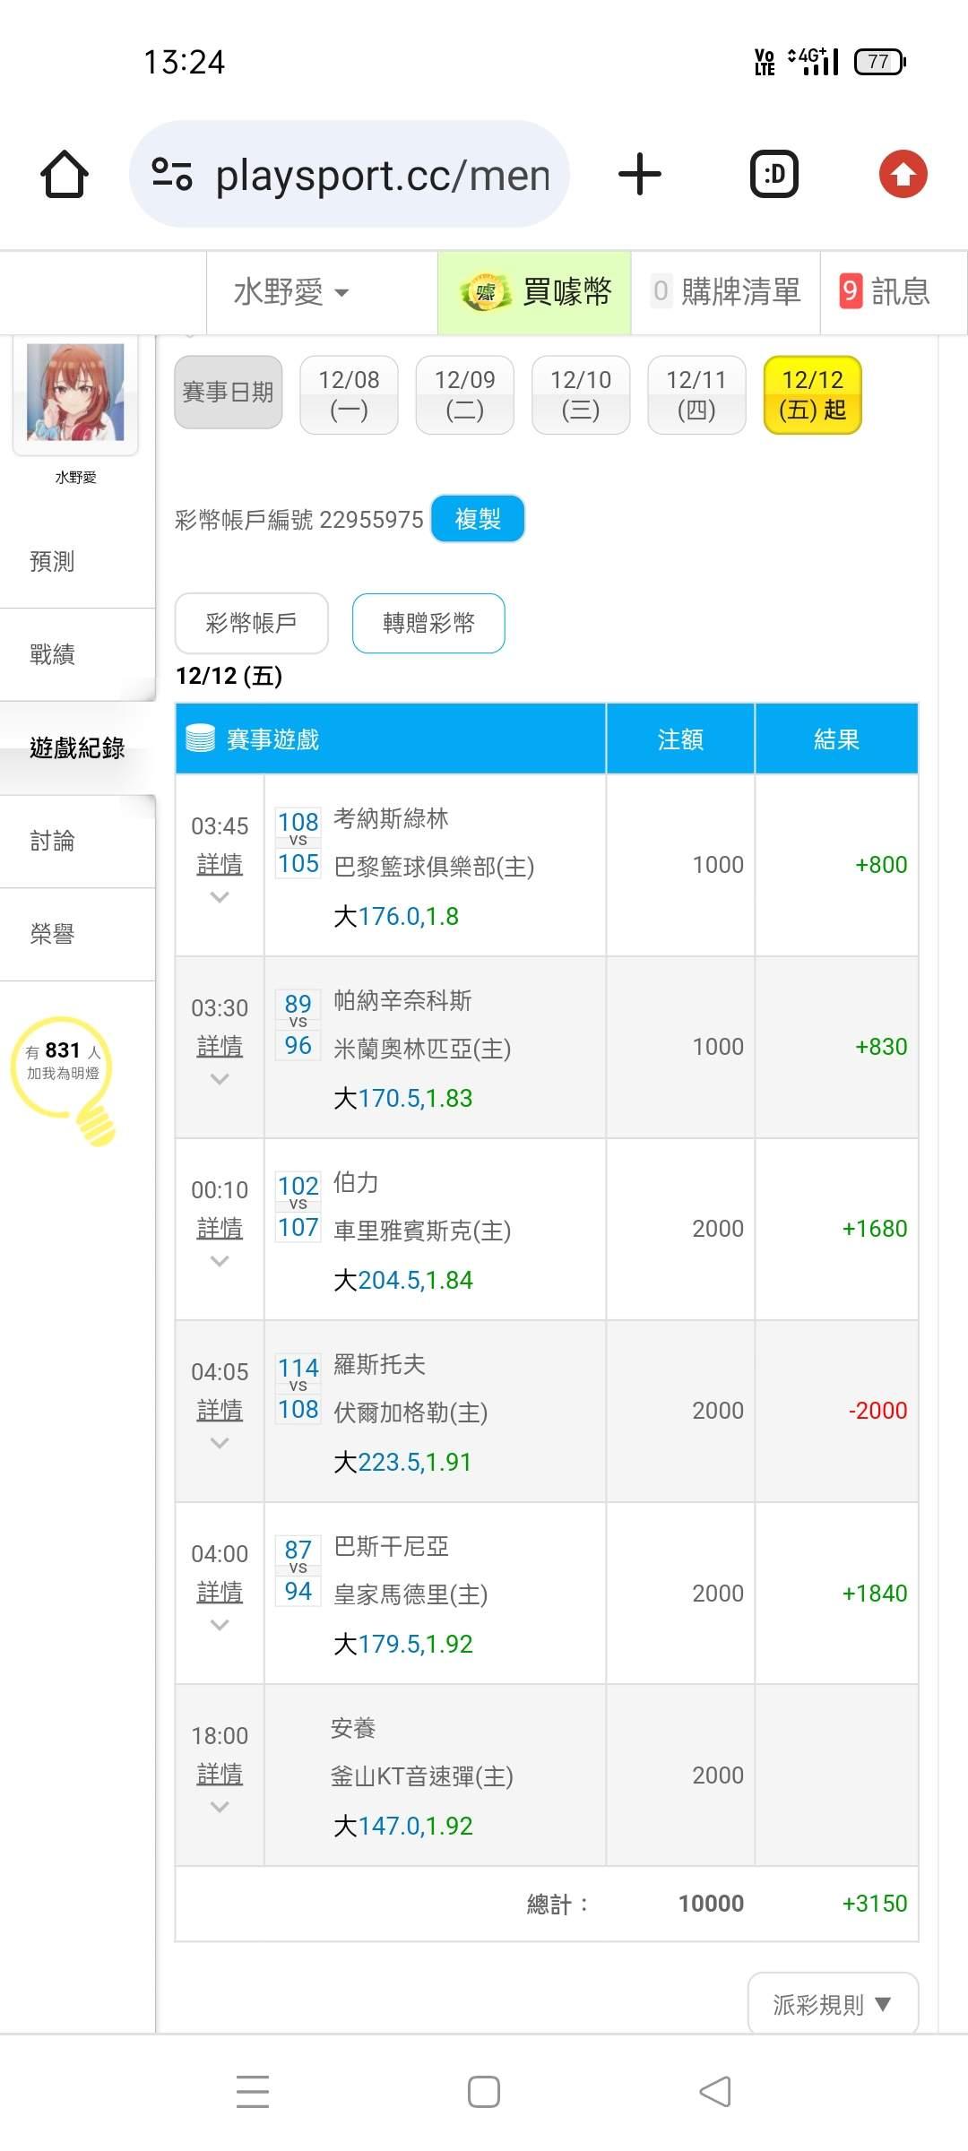
Task: Select the 12/12 (五) date toggle
Action: (x=812, y=395)
